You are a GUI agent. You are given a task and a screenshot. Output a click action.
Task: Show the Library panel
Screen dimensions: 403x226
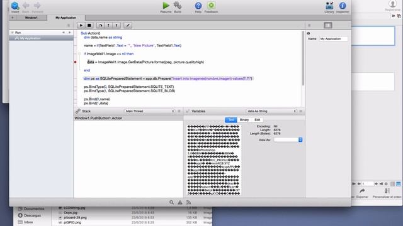coord(329,6)
